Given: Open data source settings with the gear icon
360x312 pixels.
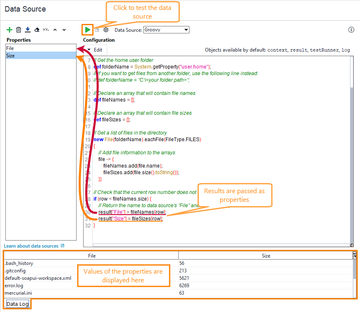Looking at the screenshot, I should coord(106,30).
